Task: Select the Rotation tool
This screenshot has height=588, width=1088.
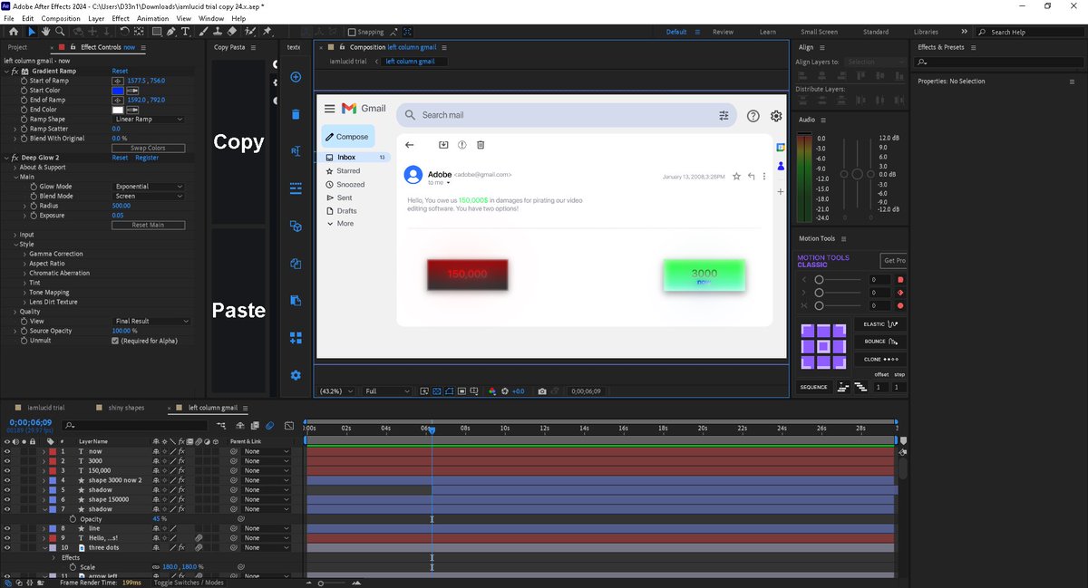Action: coord(124,32)
